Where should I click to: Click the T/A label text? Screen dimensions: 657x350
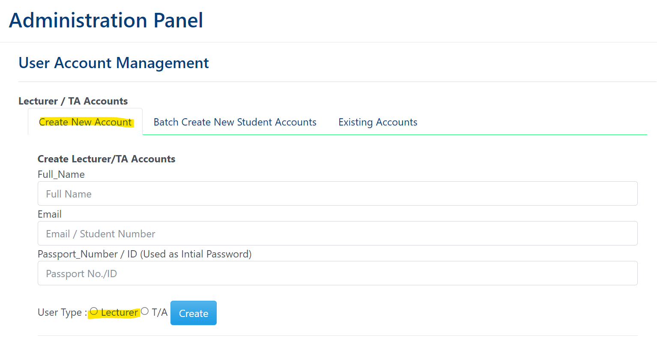tap(159, 313)
